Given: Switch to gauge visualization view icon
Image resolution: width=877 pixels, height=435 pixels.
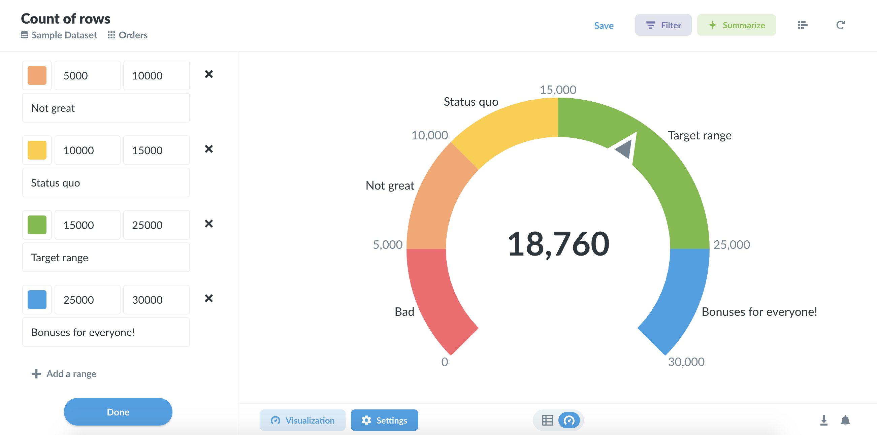Looking at the screenshot, I should (569, 421).
